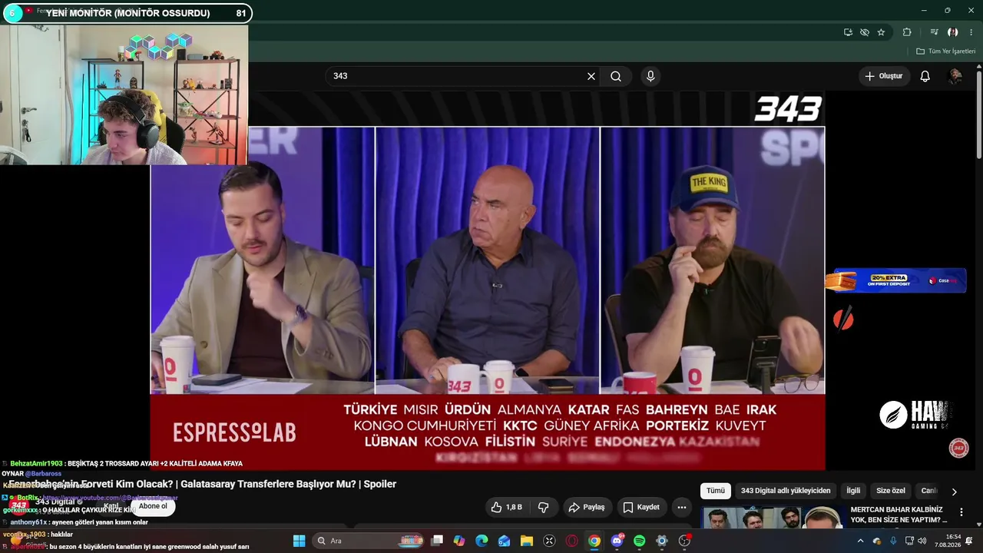983x553 pixels.
Task: Open Settings gear from the taskbar
Action: (x=662, y=541)
